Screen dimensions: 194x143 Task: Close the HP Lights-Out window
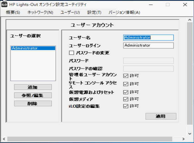pyautogui.click(x=185, y=5)
